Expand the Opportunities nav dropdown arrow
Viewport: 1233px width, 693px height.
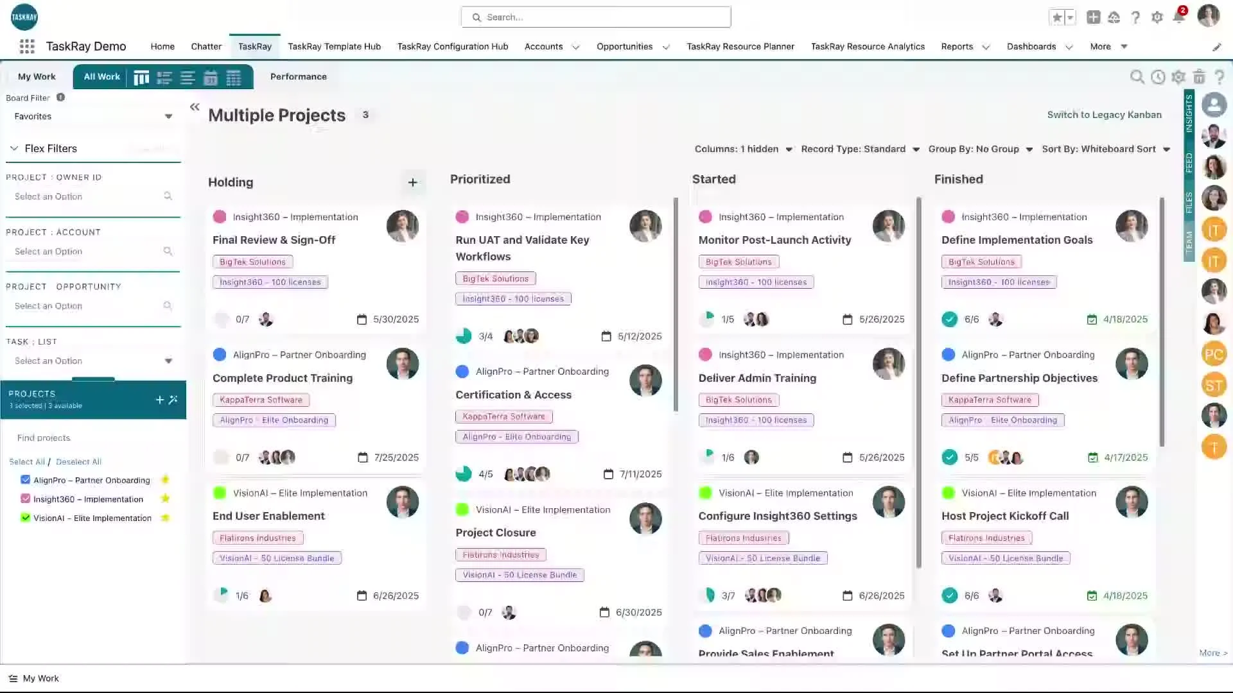click(666, 47)
